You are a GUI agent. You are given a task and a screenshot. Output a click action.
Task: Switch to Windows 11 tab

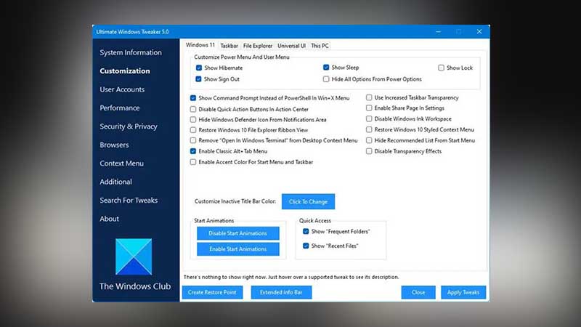coord(200,45)
